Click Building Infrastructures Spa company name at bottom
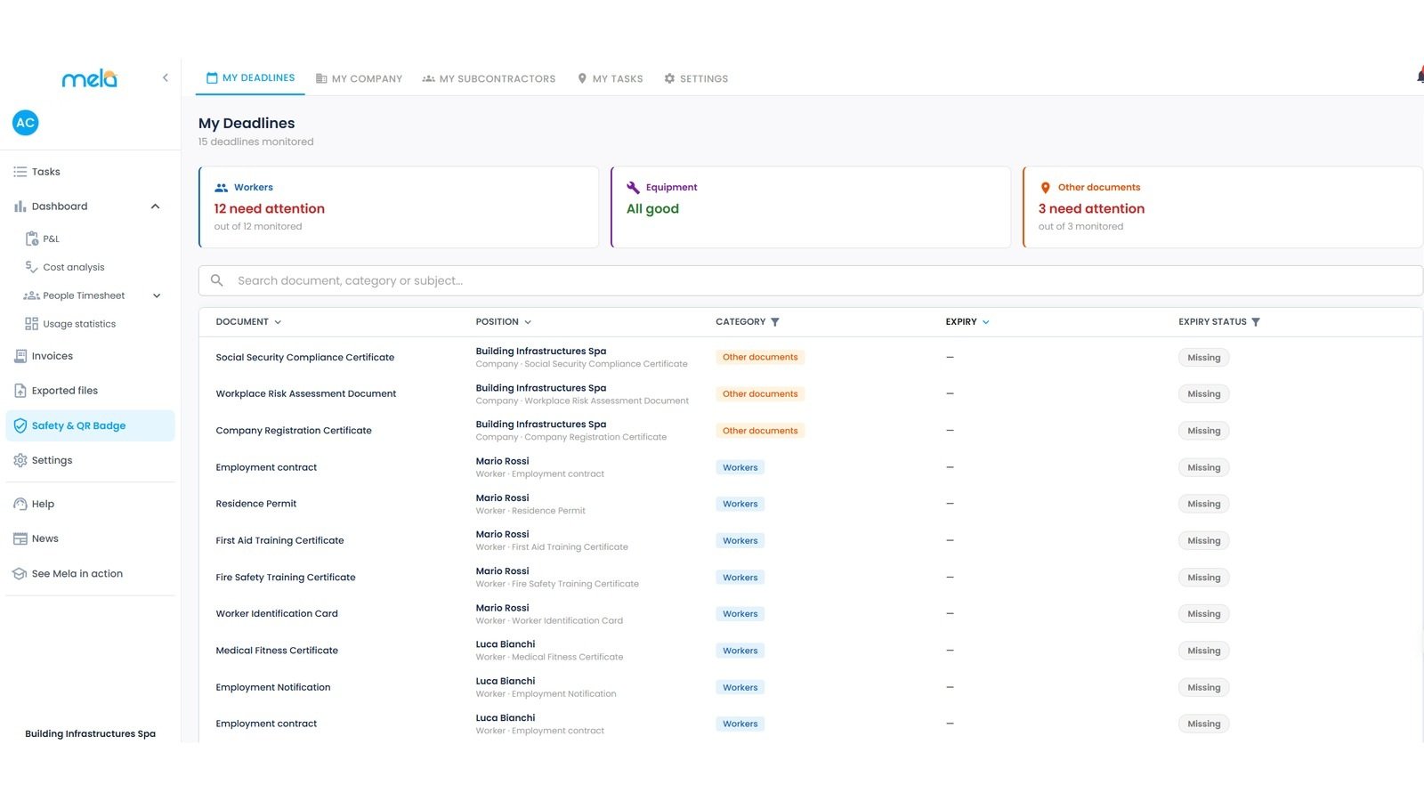The height and width of the screenshot is (801, 1424). coord(90,734)
